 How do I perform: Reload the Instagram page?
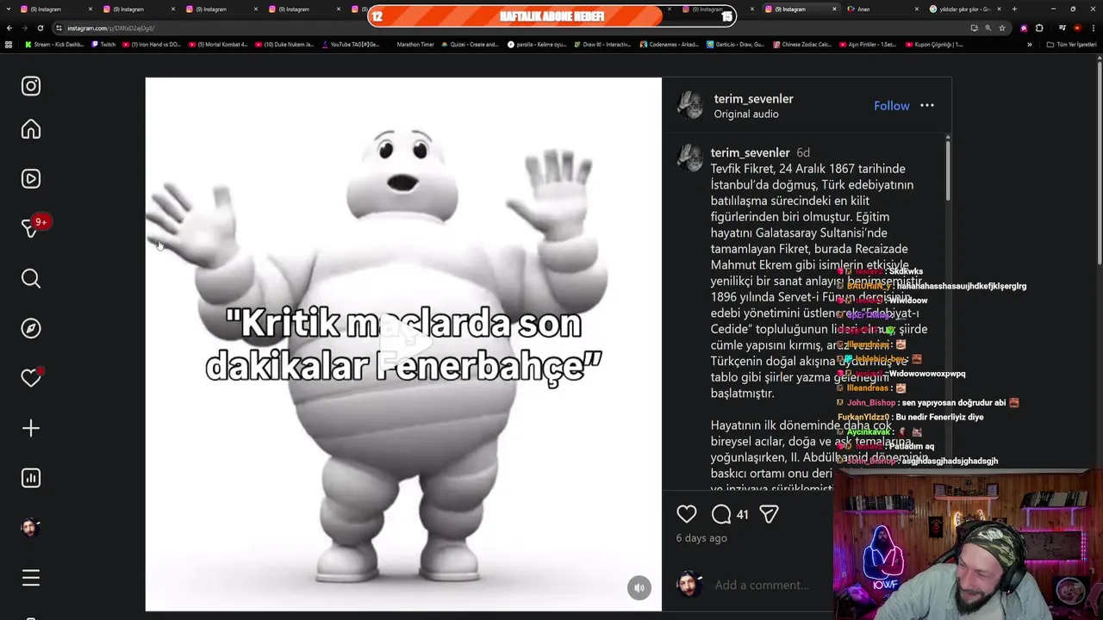[41, 28]
